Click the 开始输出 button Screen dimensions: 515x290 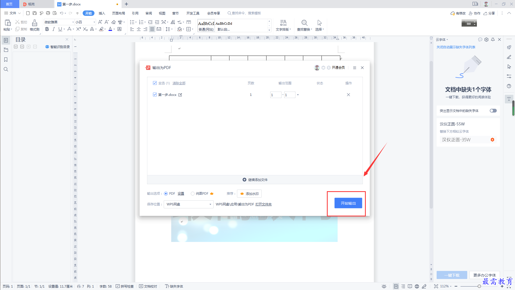(348, 203)
